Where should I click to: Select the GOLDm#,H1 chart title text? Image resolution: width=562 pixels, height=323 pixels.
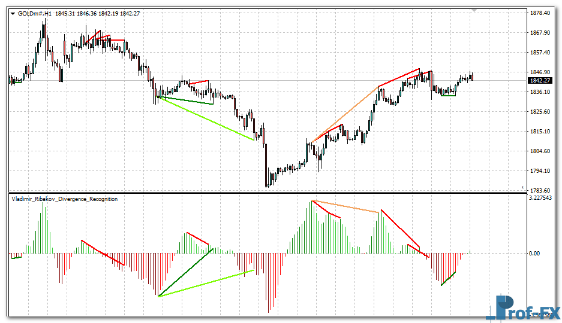tap(35, 13)
